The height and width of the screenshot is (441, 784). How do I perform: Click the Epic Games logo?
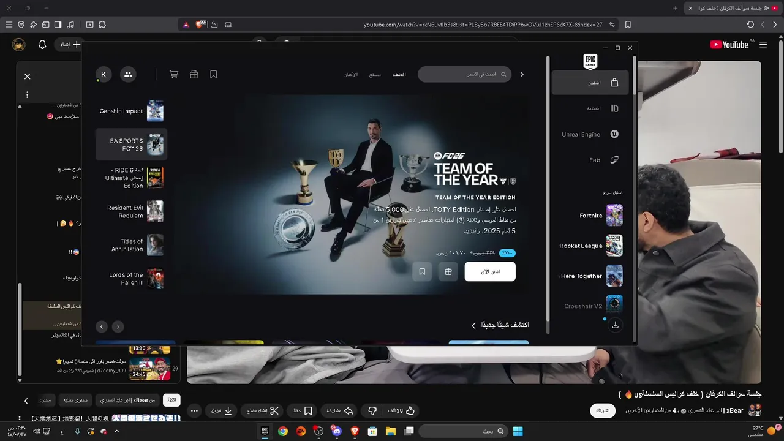pos(590,61)
